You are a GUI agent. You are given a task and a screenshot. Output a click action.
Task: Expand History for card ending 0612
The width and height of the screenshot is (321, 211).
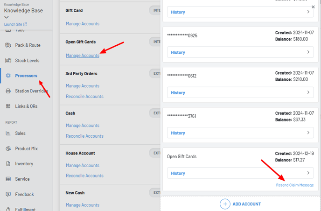click(240, 92)
